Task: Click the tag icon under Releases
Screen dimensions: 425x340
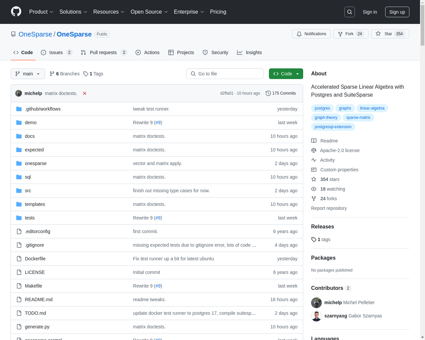Action: pyautogui.click(x=314, y=239)
